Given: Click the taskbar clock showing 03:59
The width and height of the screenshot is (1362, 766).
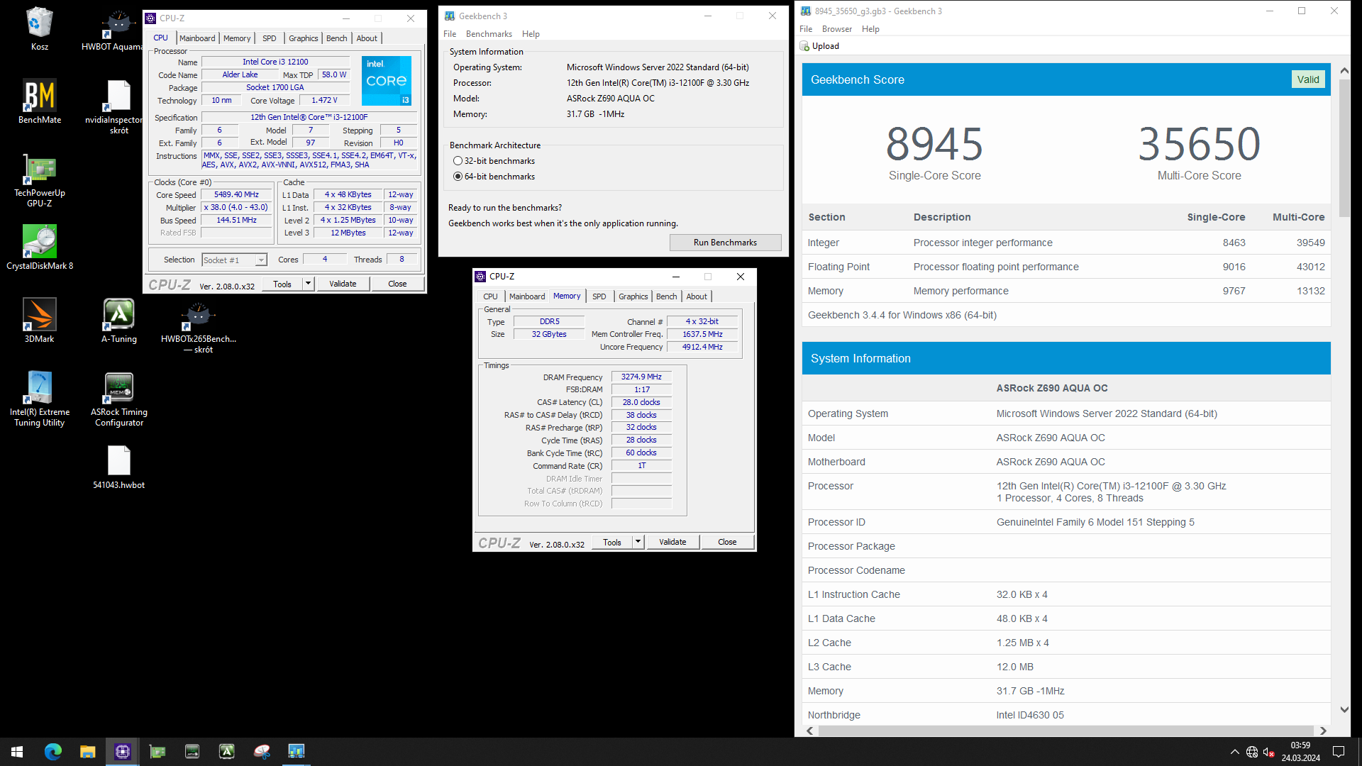Looking at the screenshot, I should coord(1300,752).
